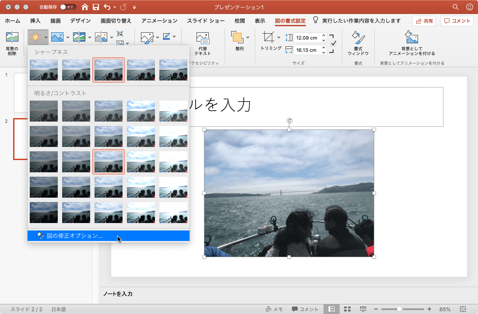The image size is (478, 314).
Task: Click the Comments (コメント) button top right
Action: 457,21
